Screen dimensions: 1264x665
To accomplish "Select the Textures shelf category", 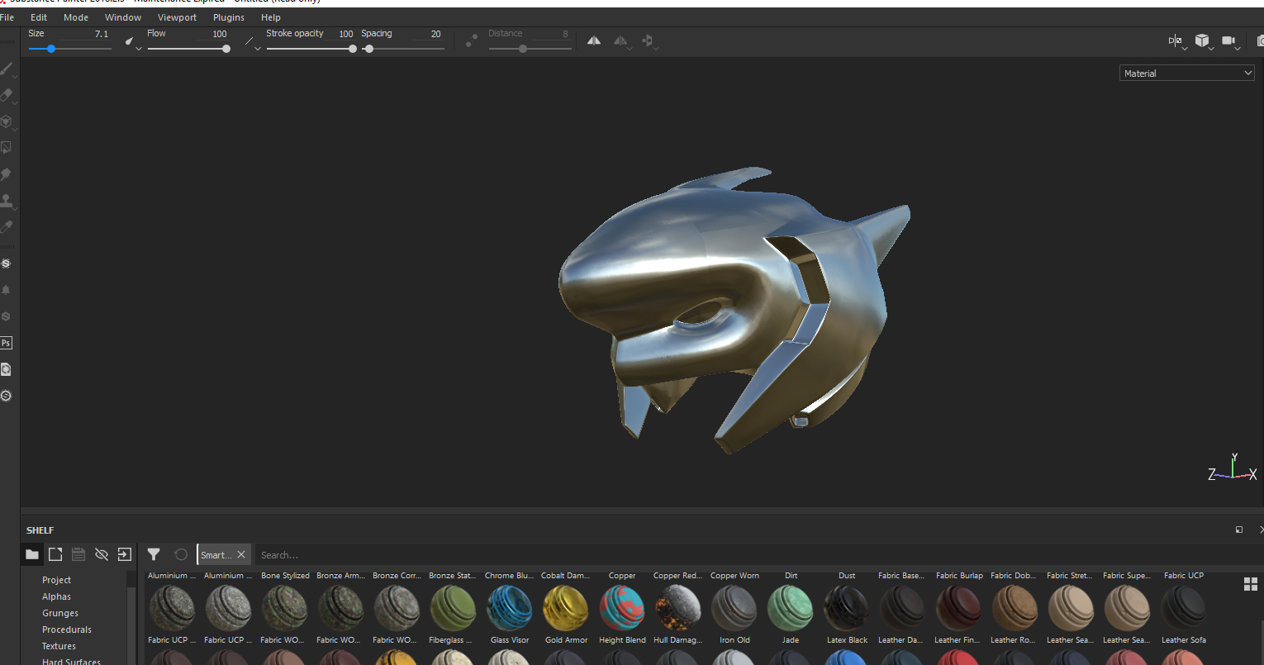I will tap(59, 646).
